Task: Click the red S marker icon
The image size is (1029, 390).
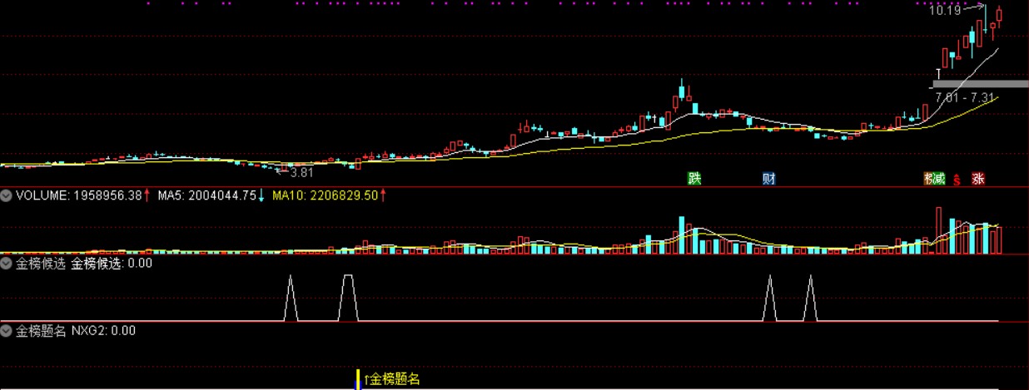Action: point(957,180)
